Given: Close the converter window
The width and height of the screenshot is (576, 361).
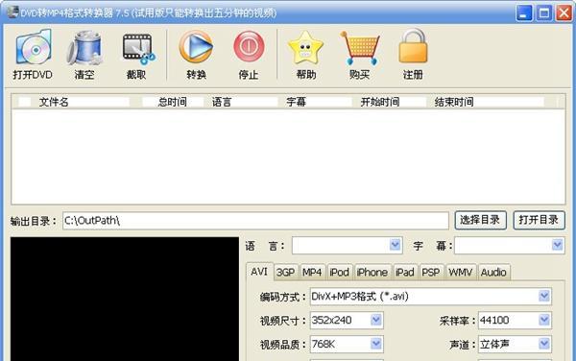Looking at the screenshot, I should pyautogui.click(x=564, y=13).
